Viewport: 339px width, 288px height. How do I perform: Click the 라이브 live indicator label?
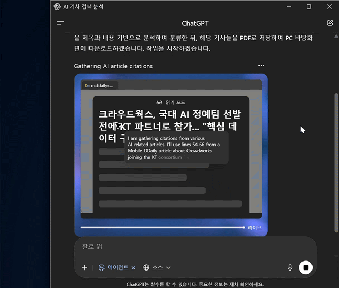[255, 228]
